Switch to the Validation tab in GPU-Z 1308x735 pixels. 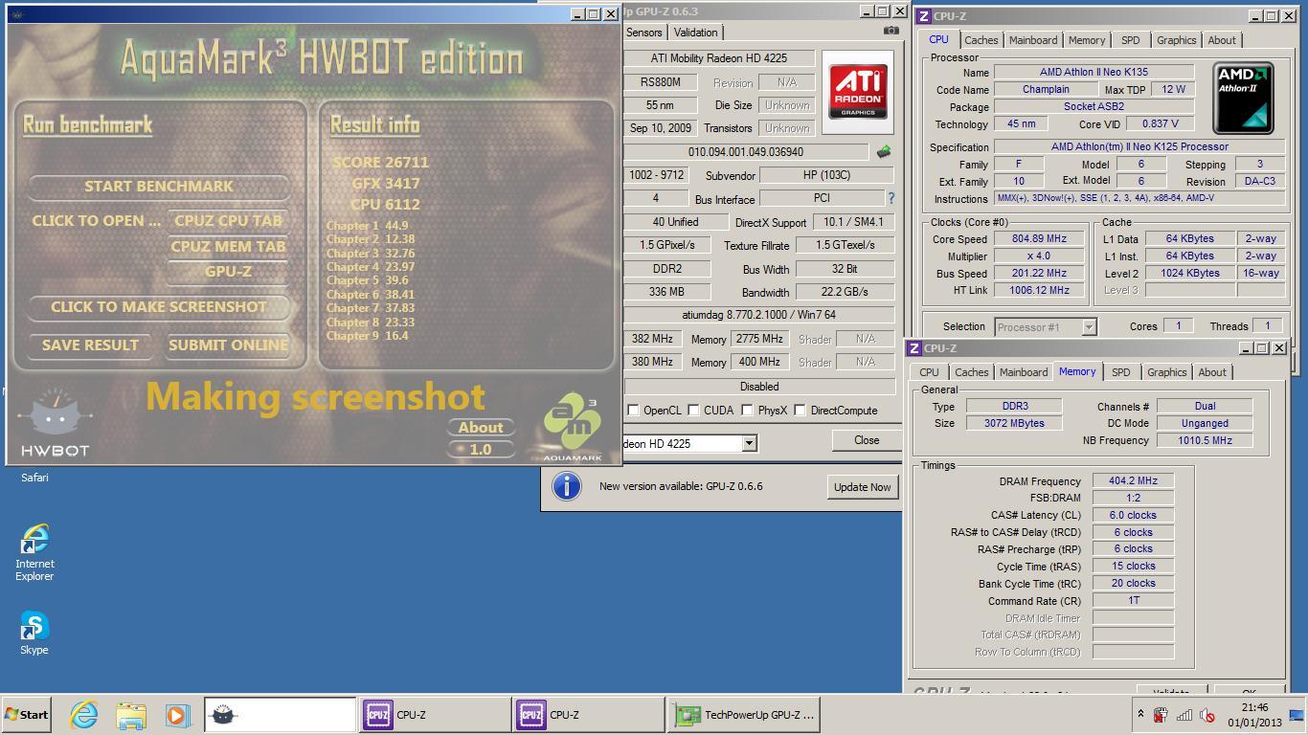pos(696,33)
